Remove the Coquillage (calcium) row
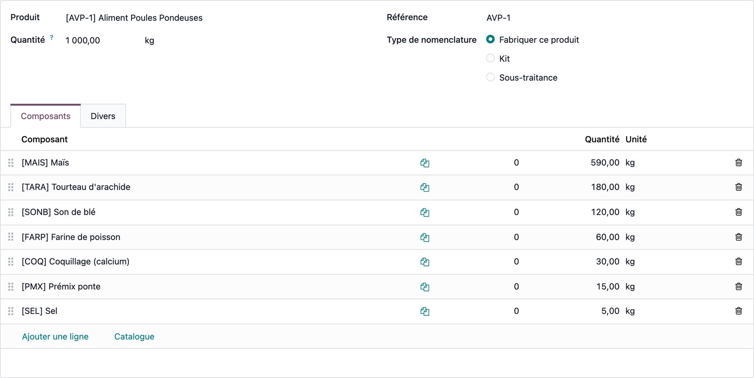754x378 pixels. coord(738,261)
